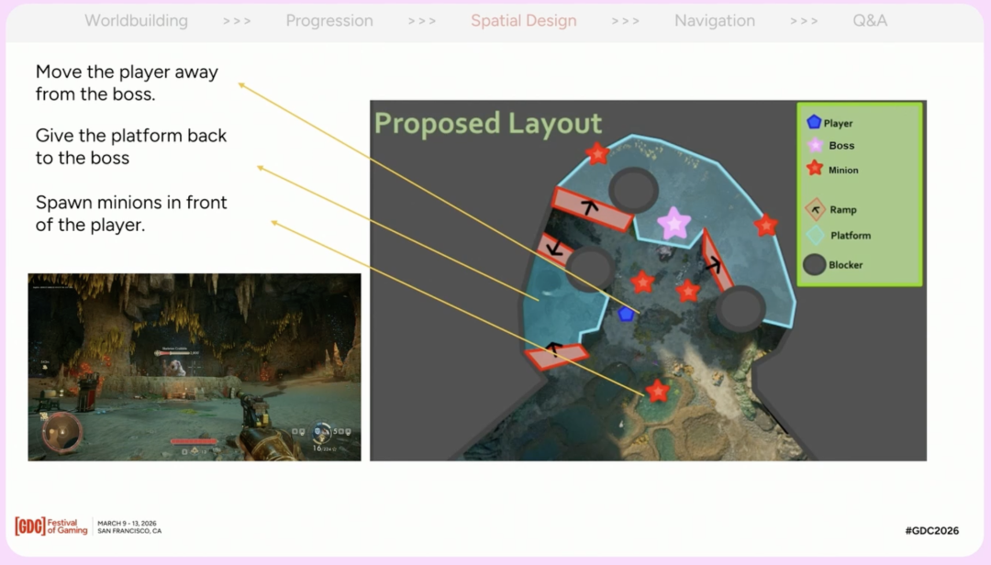The height and width of the screenshot is (565, 991).
Task: Jump to the Navigation section
Action: [715, 21]
